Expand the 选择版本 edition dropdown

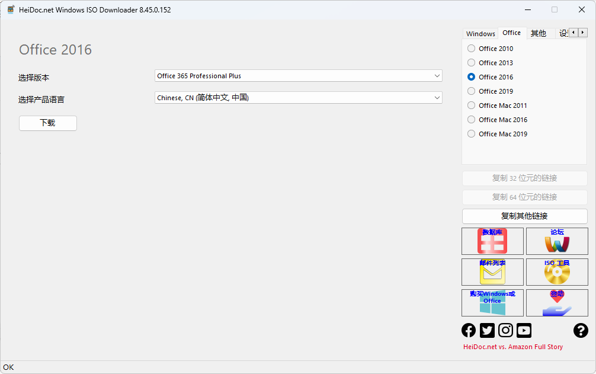299,76
